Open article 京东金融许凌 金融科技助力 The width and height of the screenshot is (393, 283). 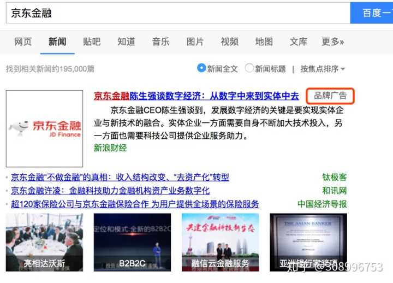[110, 191]
